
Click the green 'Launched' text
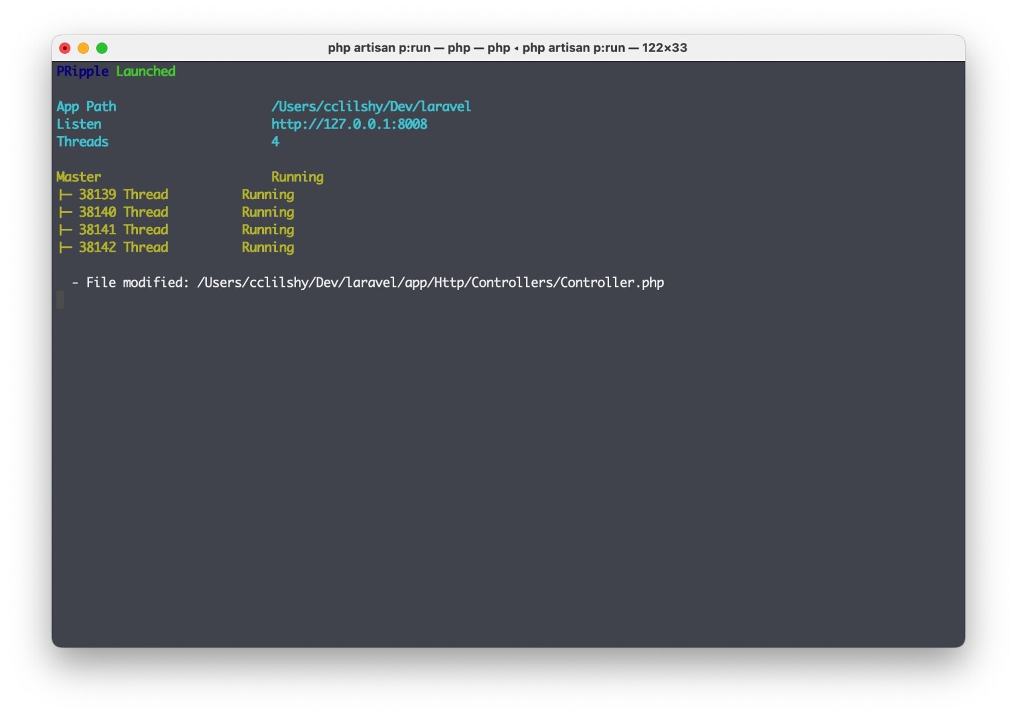point(146,71)
